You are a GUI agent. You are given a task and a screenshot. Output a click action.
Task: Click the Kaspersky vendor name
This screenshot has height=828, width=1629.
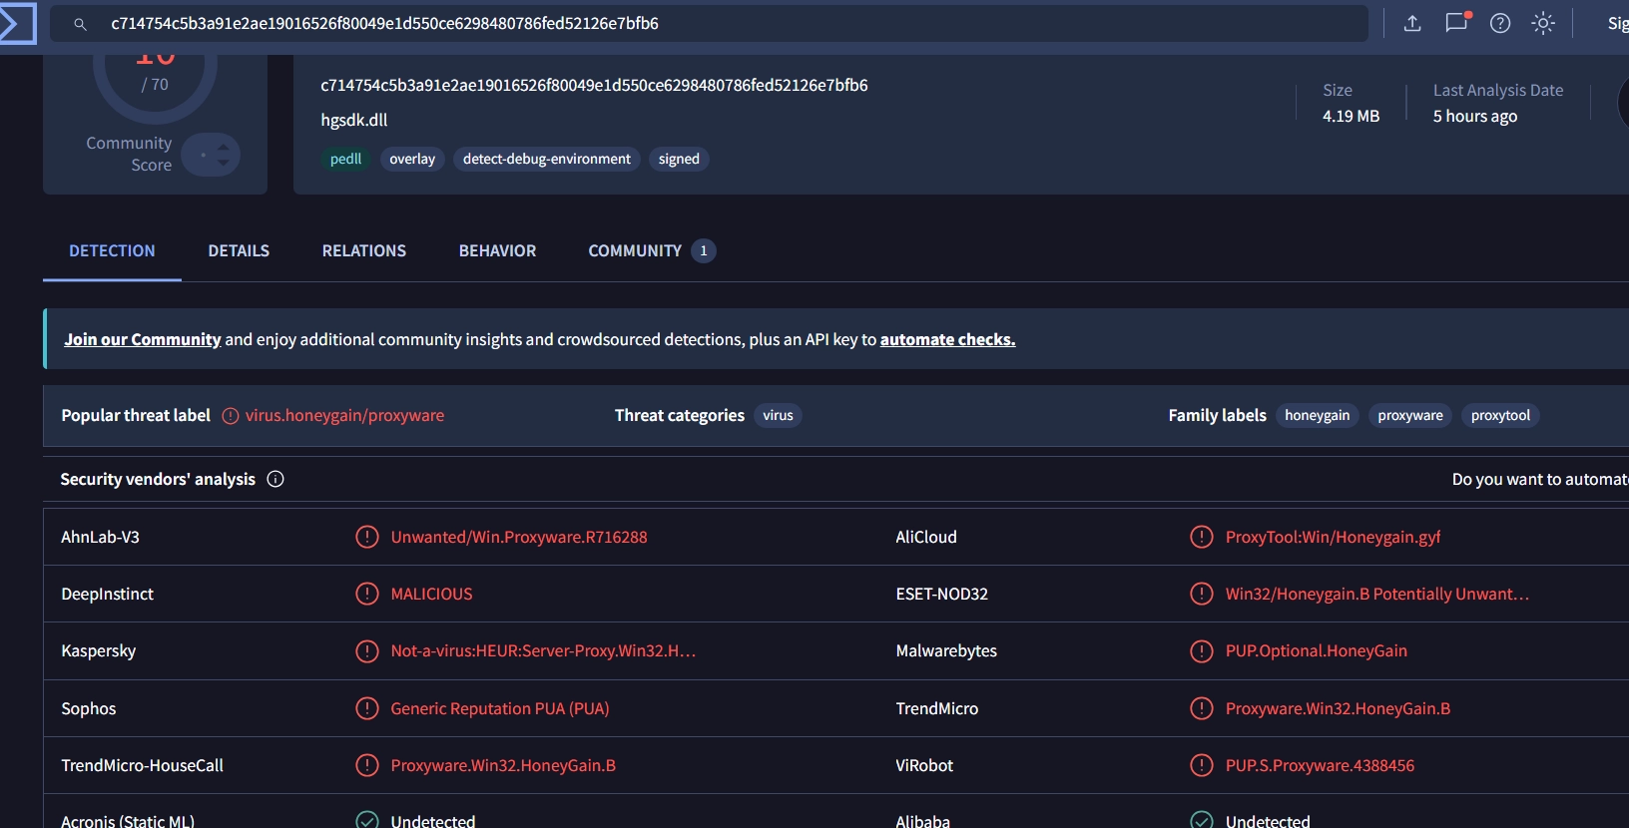coord(99,651)
